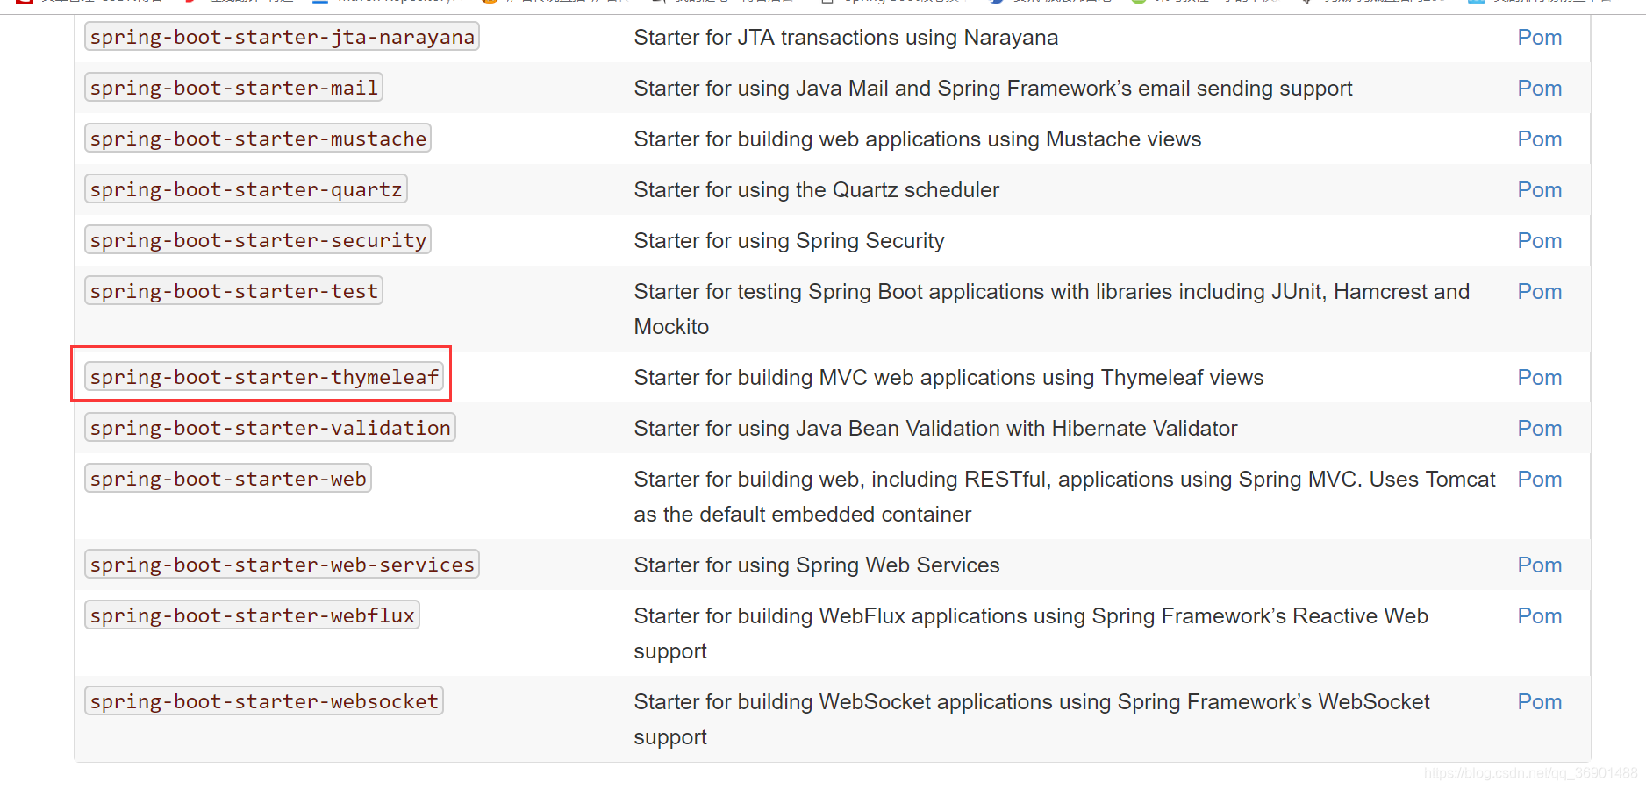Click the spring-boot-starter-security name
1646x789 pixels.
pyautogui.click(x=258, y=240)
